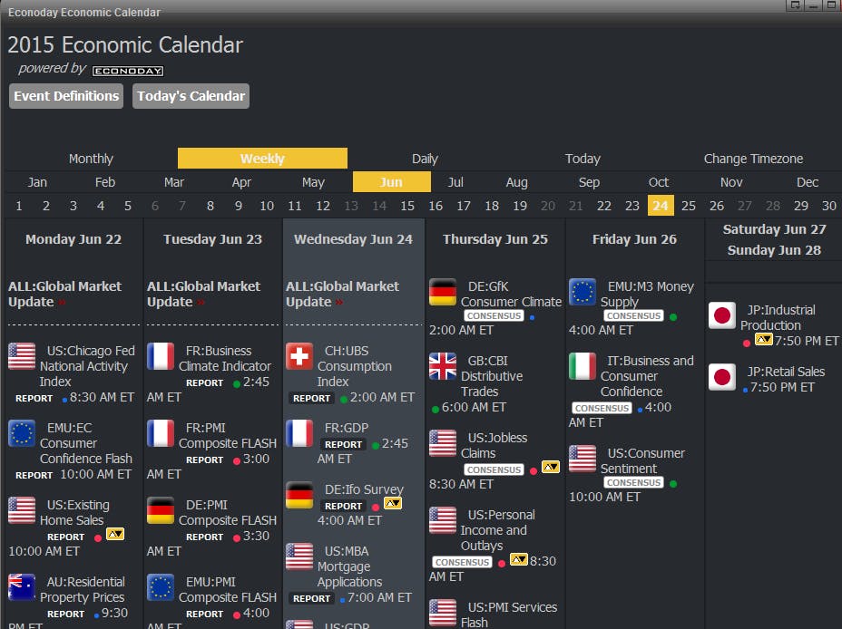842x629 pixels.
Task: View CONSENSUS for US:Jobless Claims
Action: (x=494, y=469)
